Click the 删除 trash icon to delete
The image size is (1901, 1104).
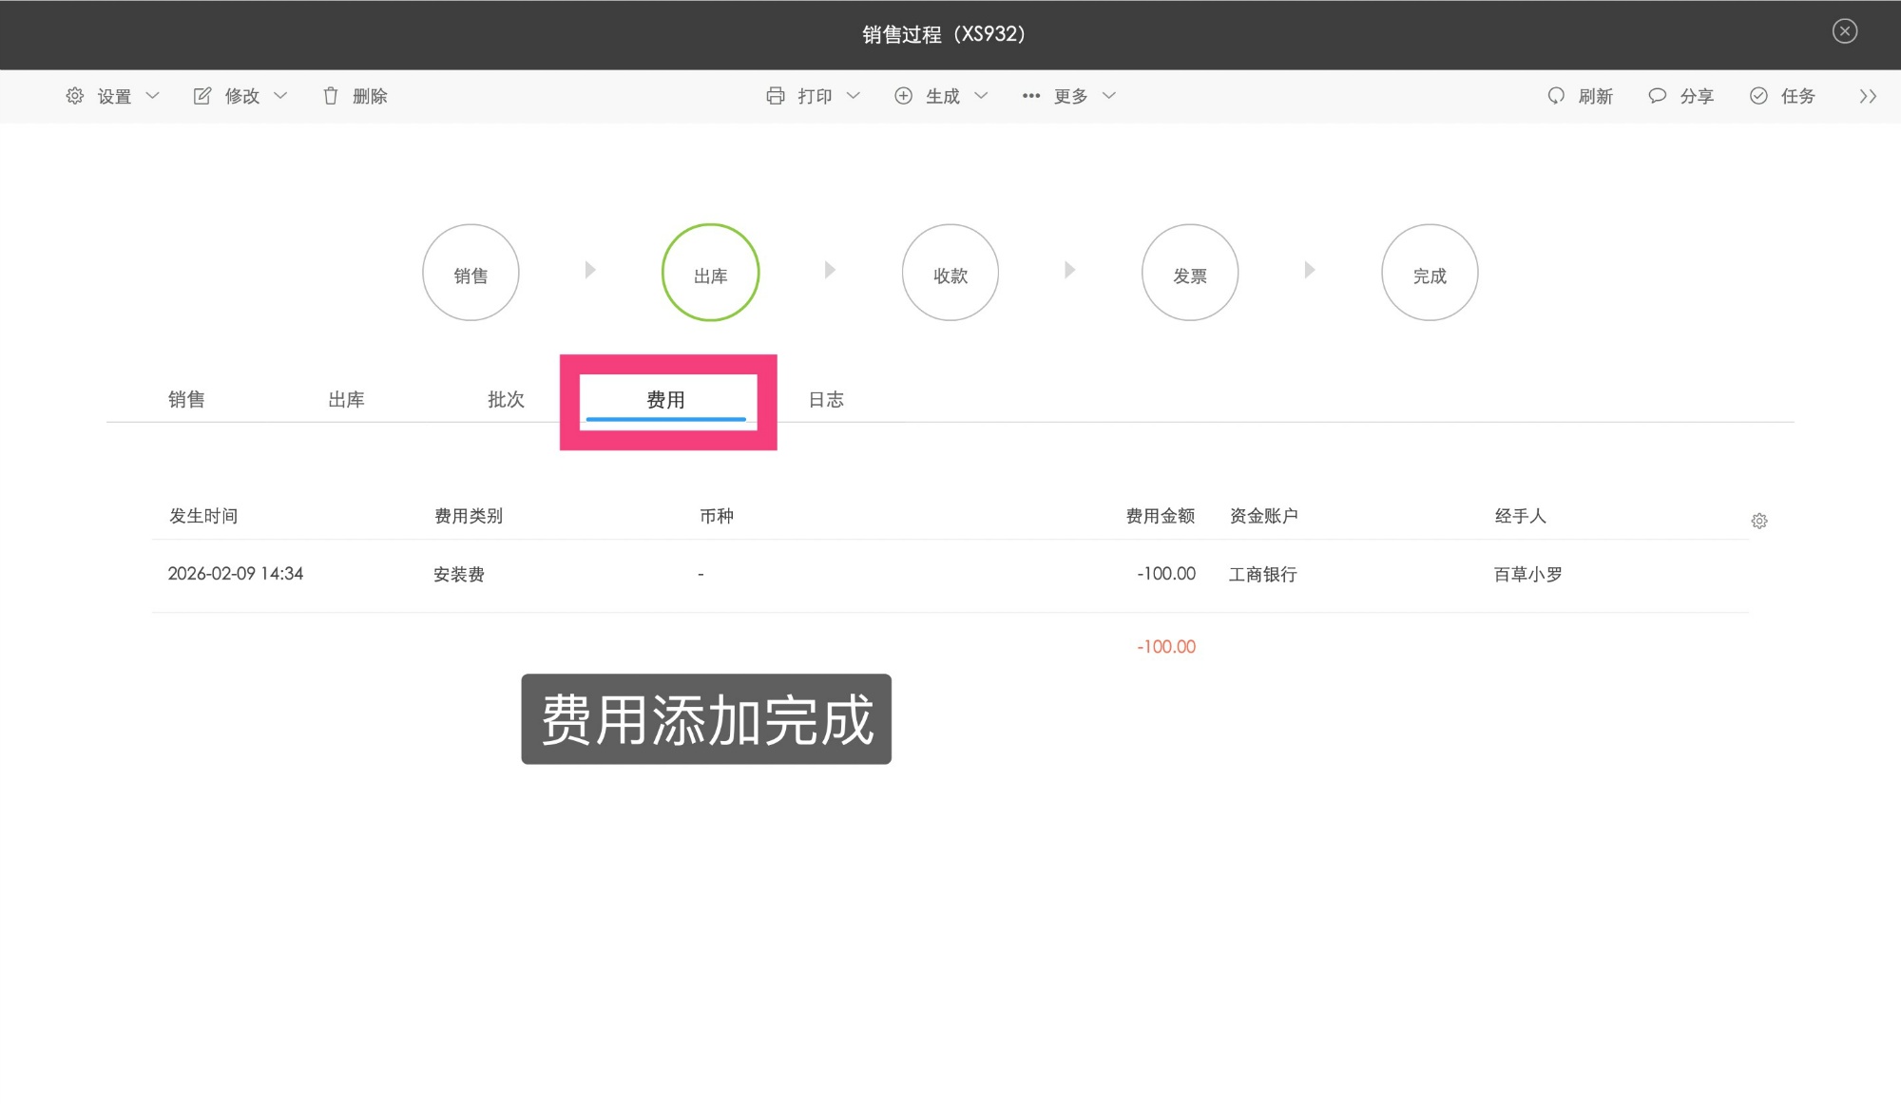click(x=330, y=95)
